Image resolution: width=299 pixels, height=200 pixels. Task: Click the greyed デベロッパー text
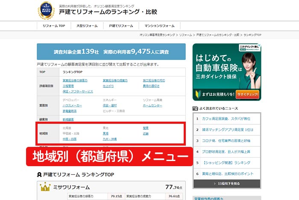[x=71, y=100]
